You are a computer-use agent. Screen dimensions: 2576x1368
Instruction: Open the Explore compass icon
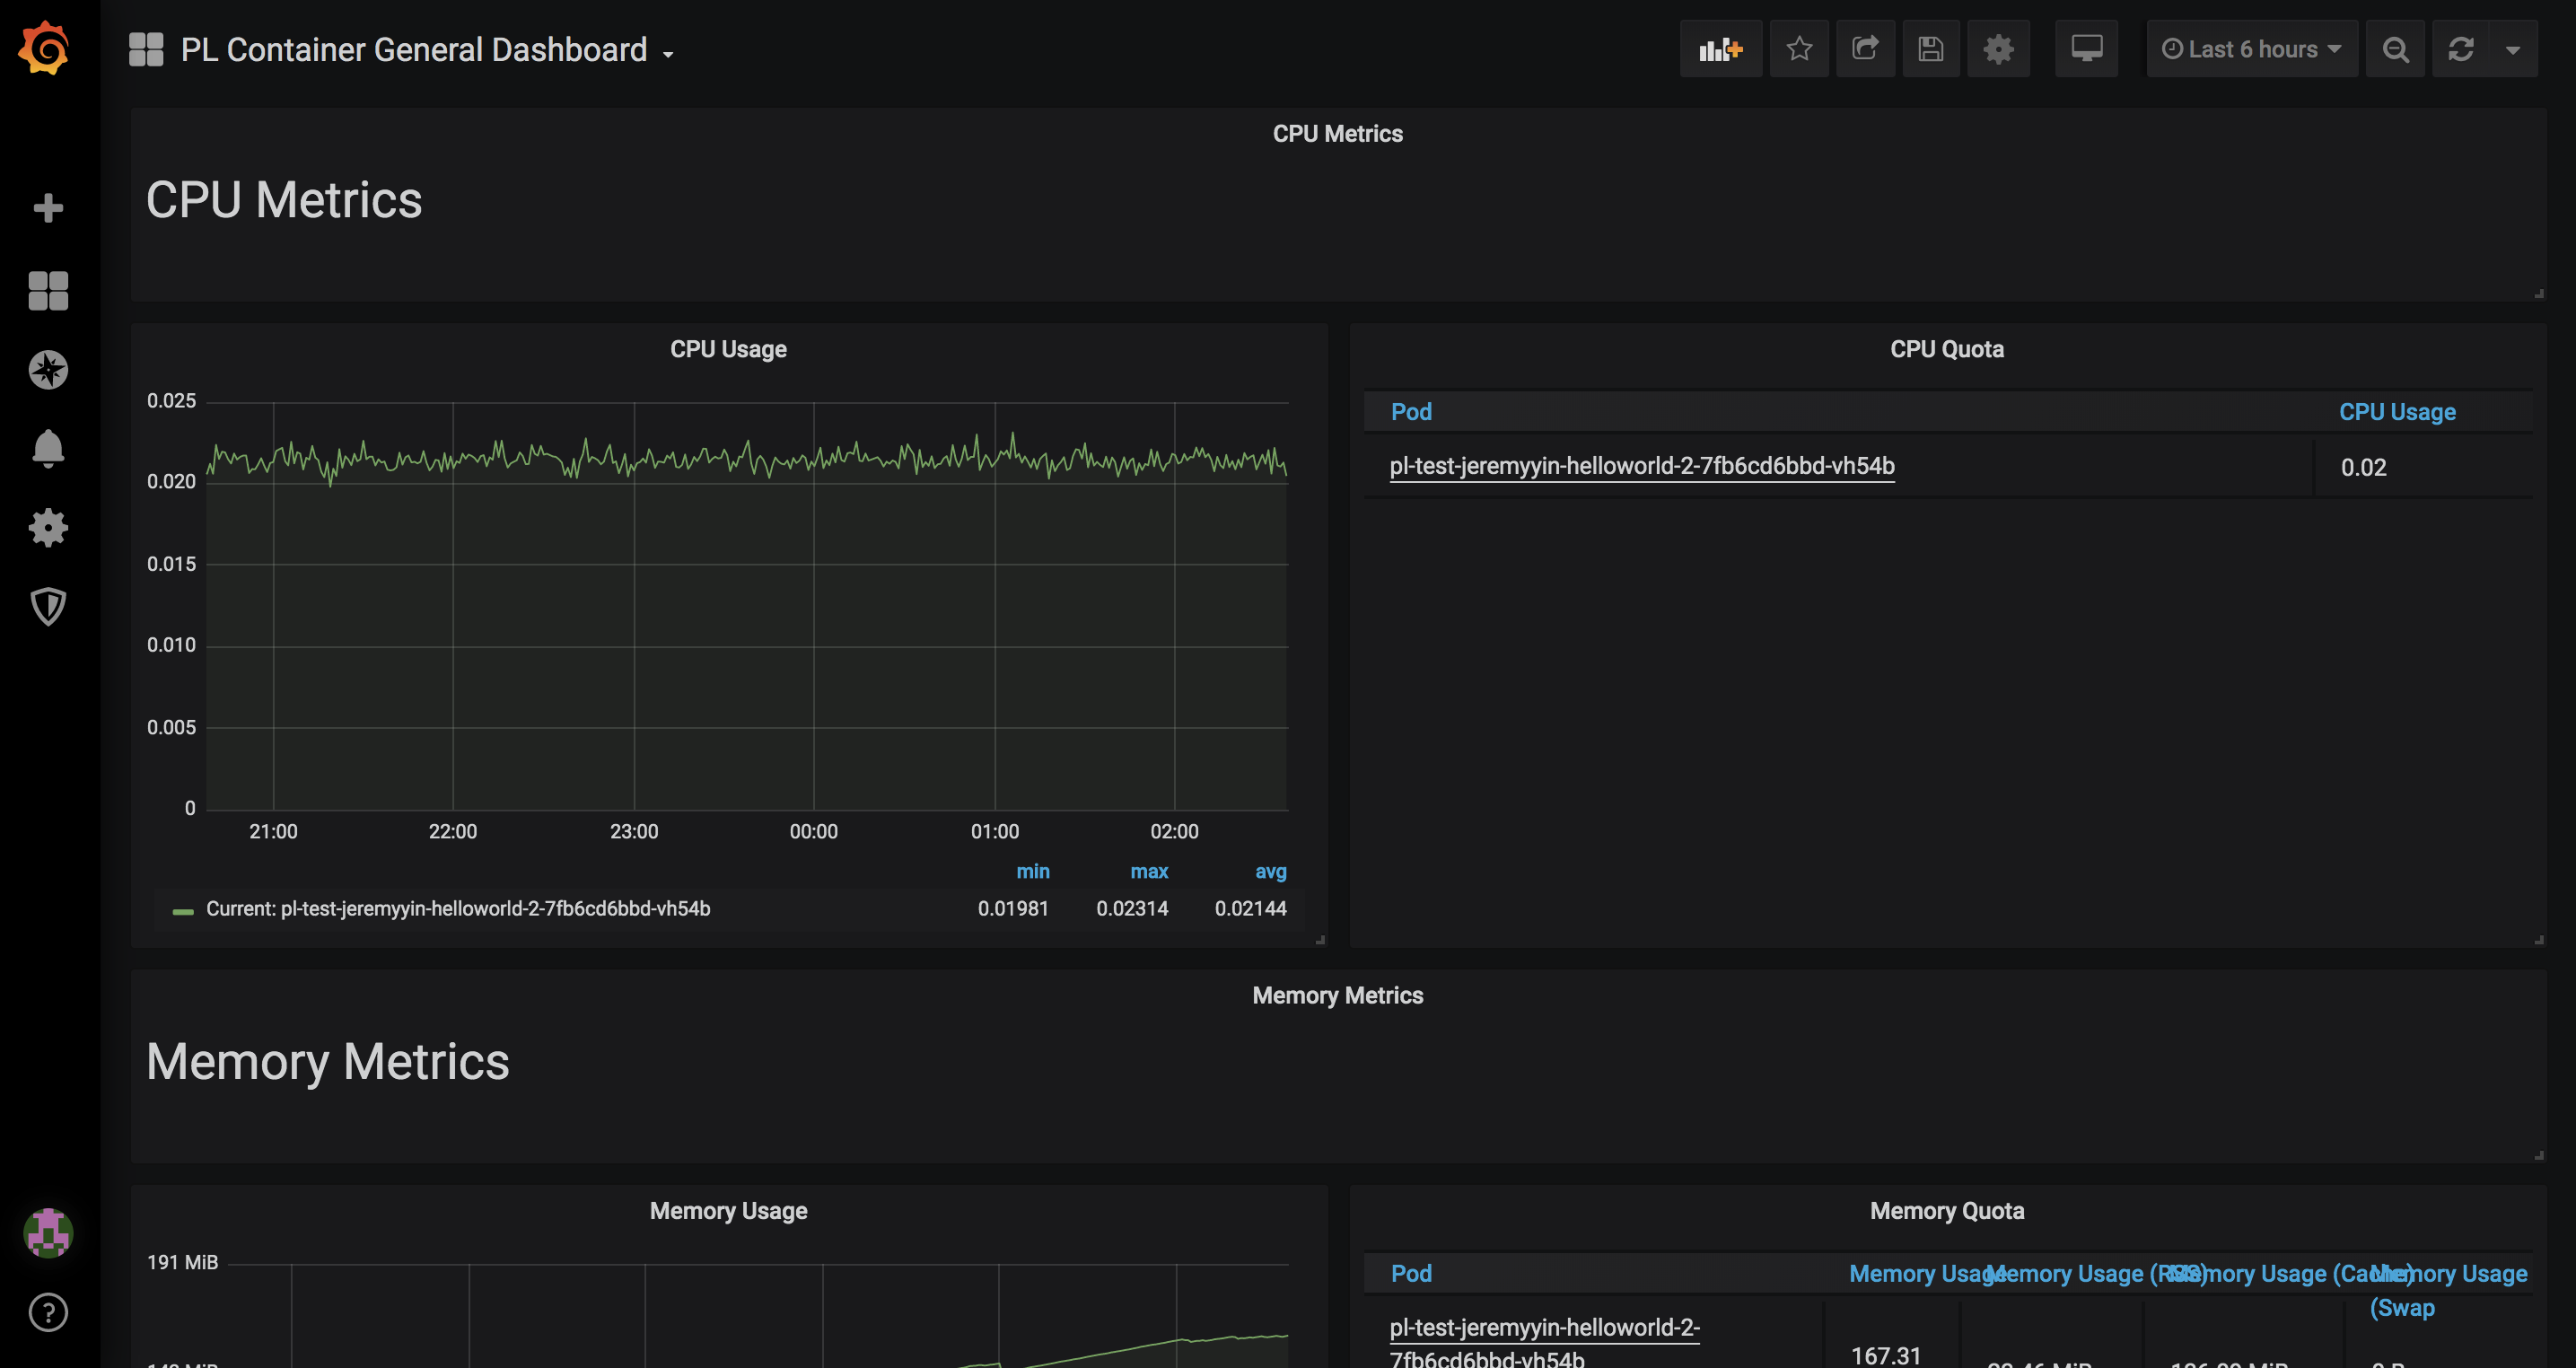point(48,370)
